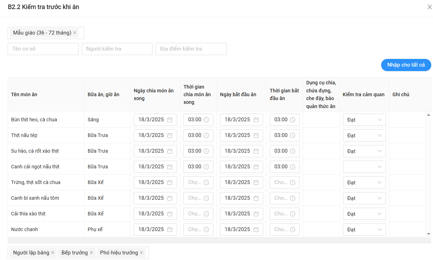Open calendar for Nước chanh start-eating date
The image size is (433, 260).
(256, 229)
